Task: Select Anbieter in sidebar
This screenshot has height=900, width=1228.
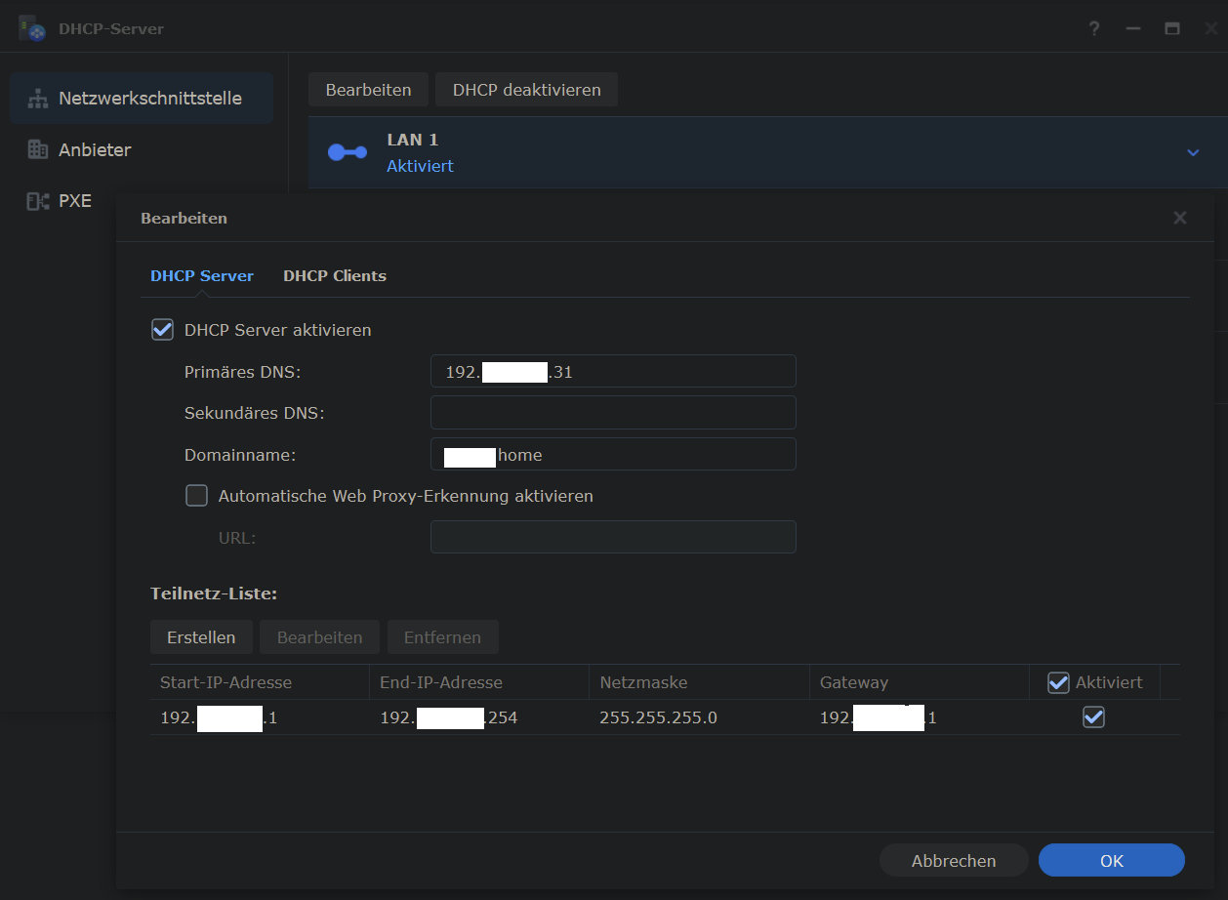Action: (x=142, y=149)
